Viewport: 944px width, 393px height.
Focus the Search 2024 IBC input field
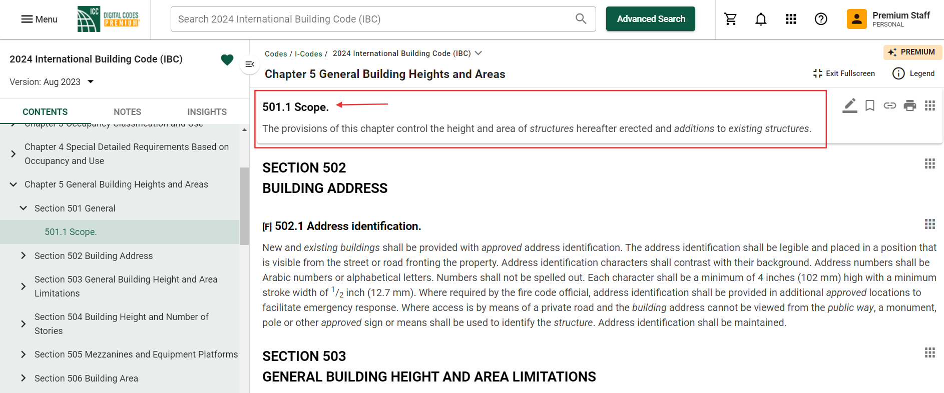(373, 19)
